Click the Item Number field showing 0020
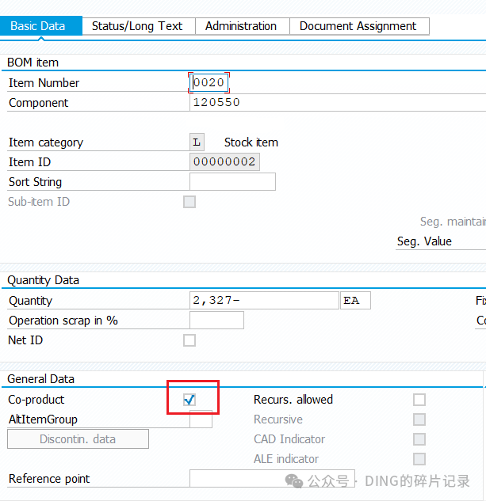Screen dimensions: 486x501 tap(209, 82)
